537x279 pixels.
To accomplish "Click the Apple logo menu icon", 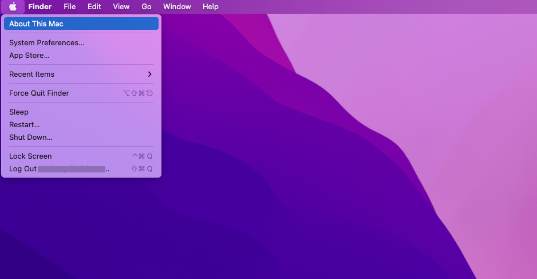I will tap(13, 6).
